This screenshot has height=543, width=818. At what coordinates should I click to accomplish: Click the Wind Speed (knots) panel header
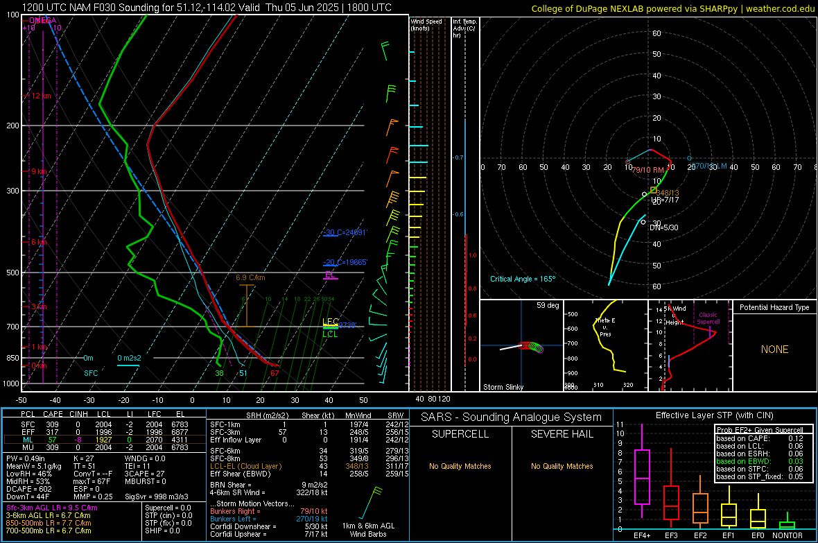tap(426, 24)
